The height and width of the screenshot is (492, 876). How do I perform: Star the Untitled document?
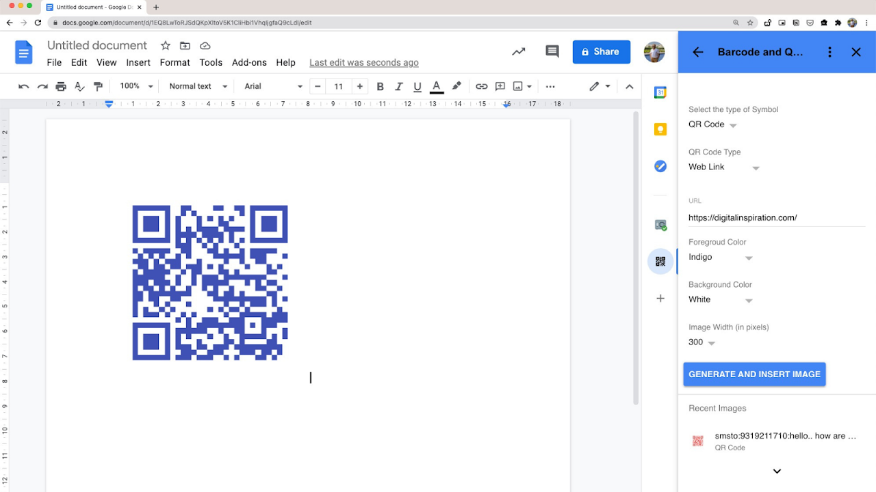(x=166, y=46)
